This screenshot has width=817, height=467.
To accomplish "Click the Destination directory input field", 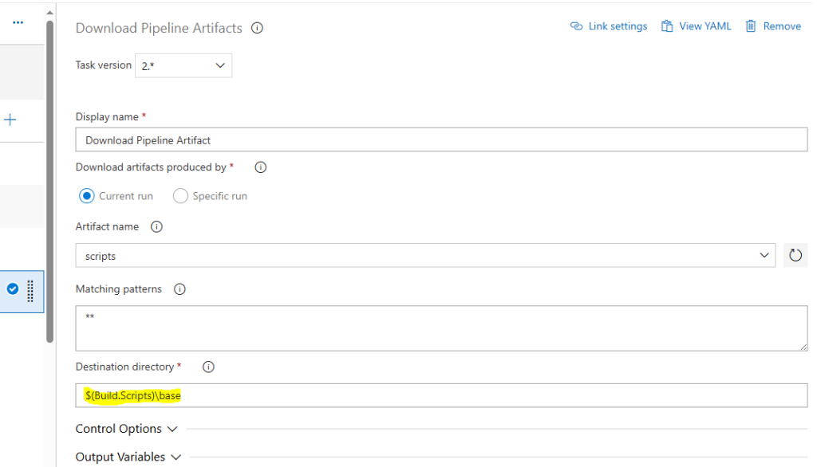I will [x=441, y=395].
